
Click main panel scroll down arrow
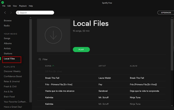172,106
